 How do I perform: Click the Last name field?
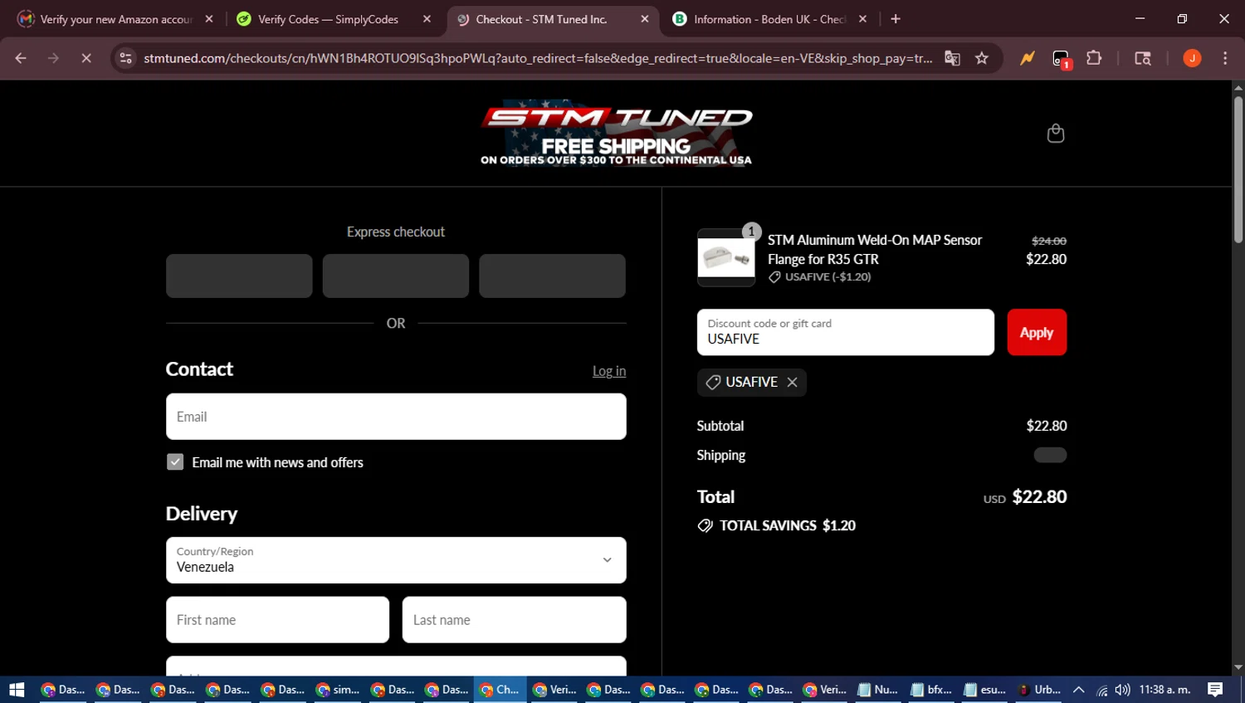[x=514, y=620]
